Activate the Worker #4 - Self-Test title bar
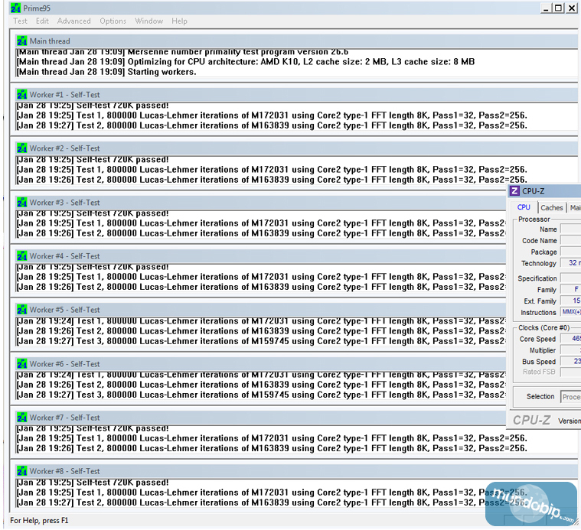This screenshot has width=581, height=530. [x=260, y=255]
